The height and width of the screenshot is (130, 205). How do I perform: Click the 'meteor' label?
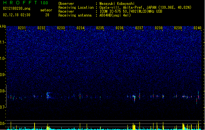[x=46, y=10]
